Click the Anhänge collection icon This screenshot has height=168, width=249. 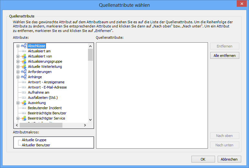(x=24, y=77)
